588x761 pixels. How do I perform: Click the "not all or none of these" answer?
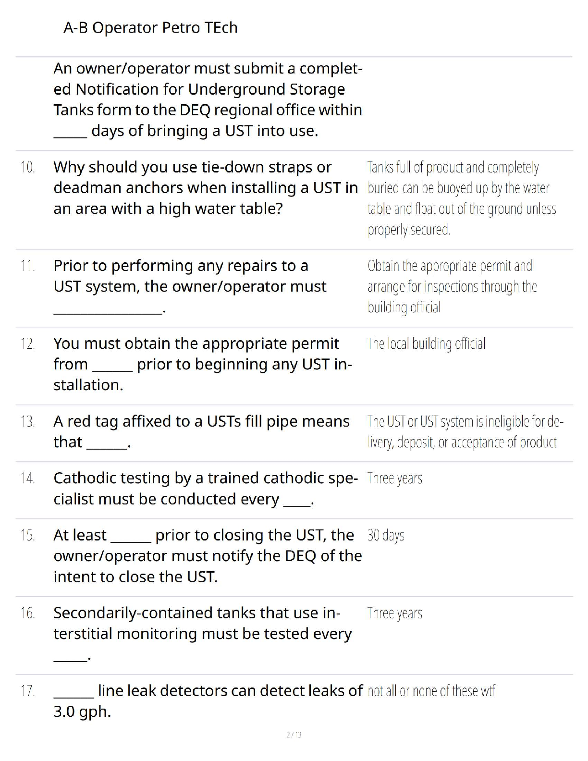click(431, 691)
